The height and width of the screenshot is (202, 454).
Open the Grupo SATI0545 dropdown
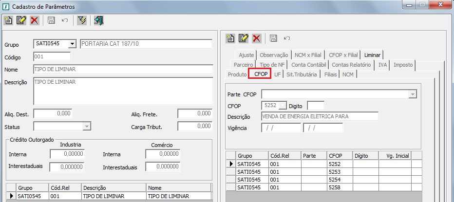(x=72, y=44)
